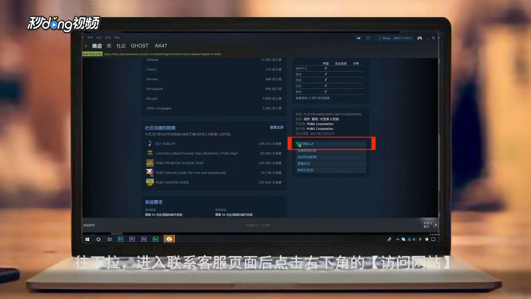Open the PUBG WEAPON GUIDE thumbnail
531x299 pixels.
[150, 182]
